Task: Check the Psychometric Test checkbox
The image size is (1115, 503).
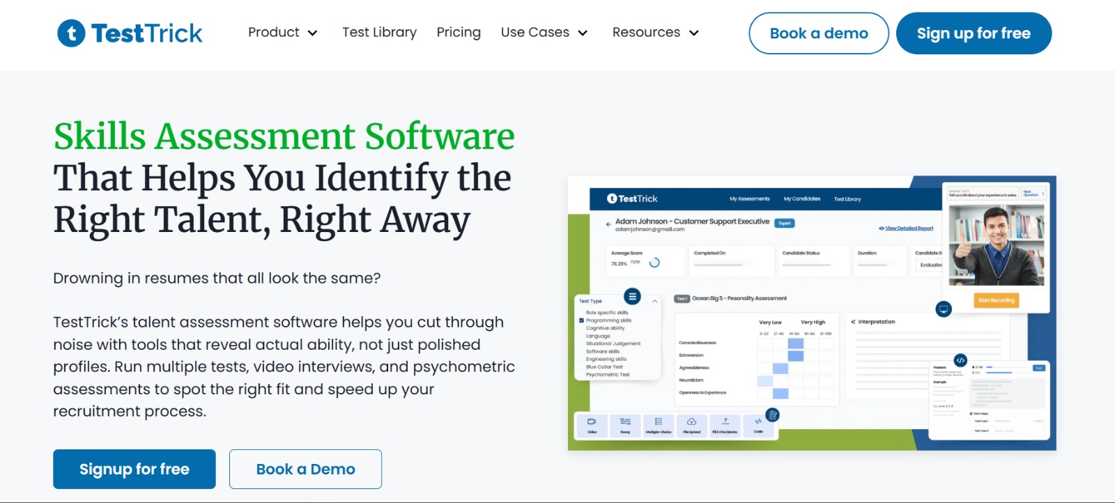Action: (x=581, y=374)
